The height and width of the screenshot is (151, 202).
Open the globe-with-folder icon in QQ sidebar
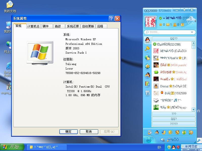(147, 57)
